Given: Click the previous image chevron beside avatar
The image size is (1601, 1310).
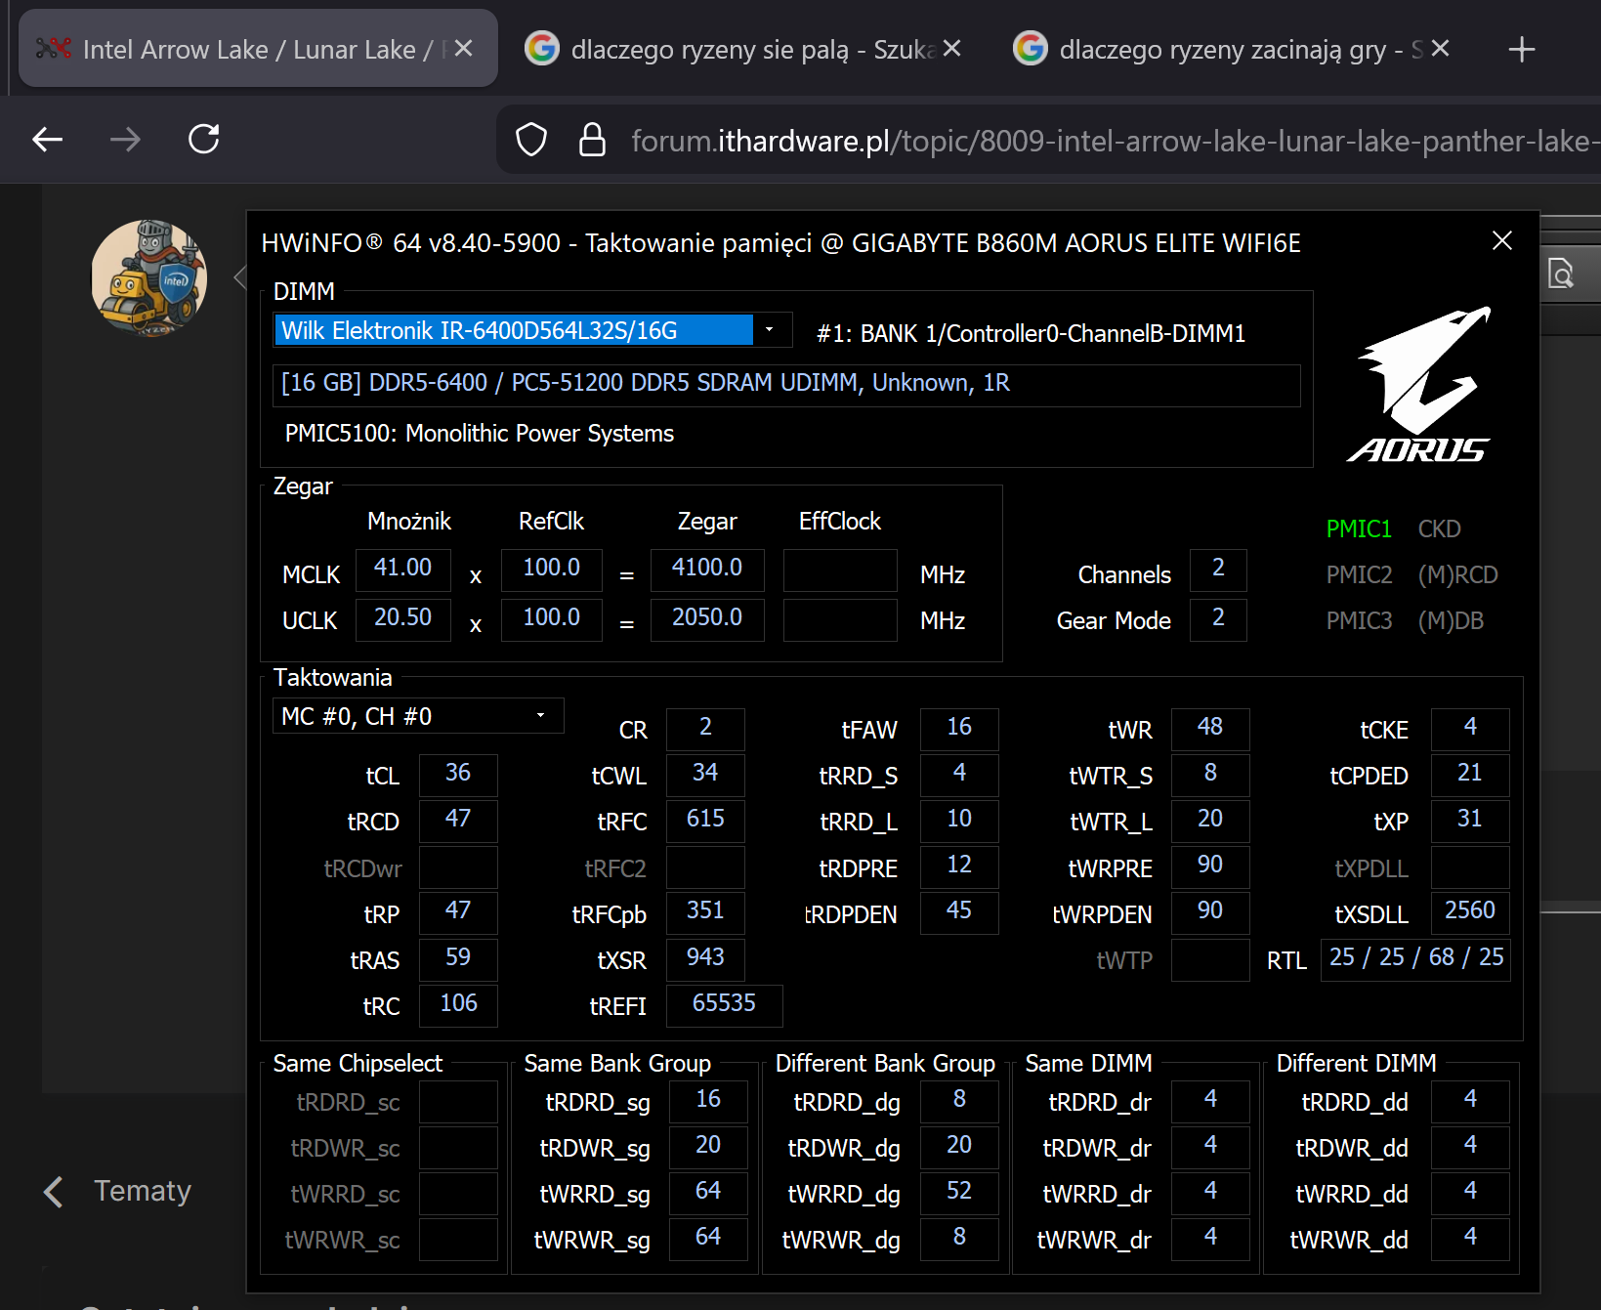Looking at the screenshot, I should (x=240, y=278).
